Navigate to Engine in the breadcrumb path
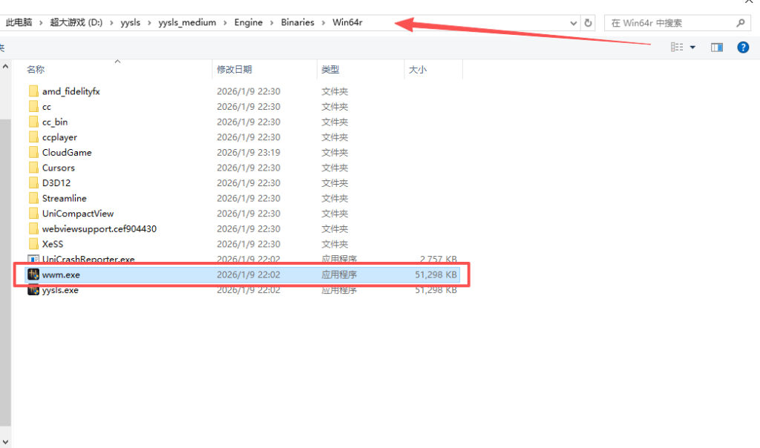 [x=249, y=23]
